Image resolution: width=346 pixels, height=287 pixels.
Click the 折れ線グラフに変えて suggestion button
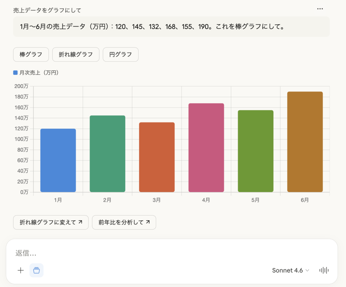51,222
